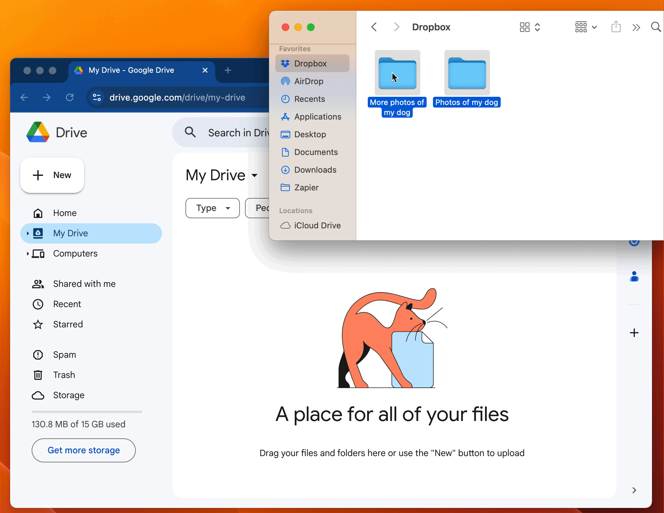Close the My Drive browser tab
The image size is (664, 513).
(x=205, y=70)
